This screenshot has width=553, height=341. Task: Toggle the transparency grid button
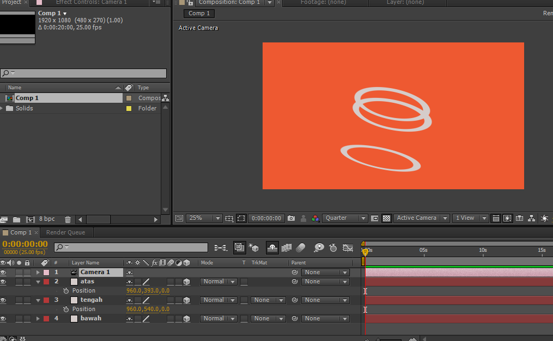pyautogui.click(x=386, y=218)
